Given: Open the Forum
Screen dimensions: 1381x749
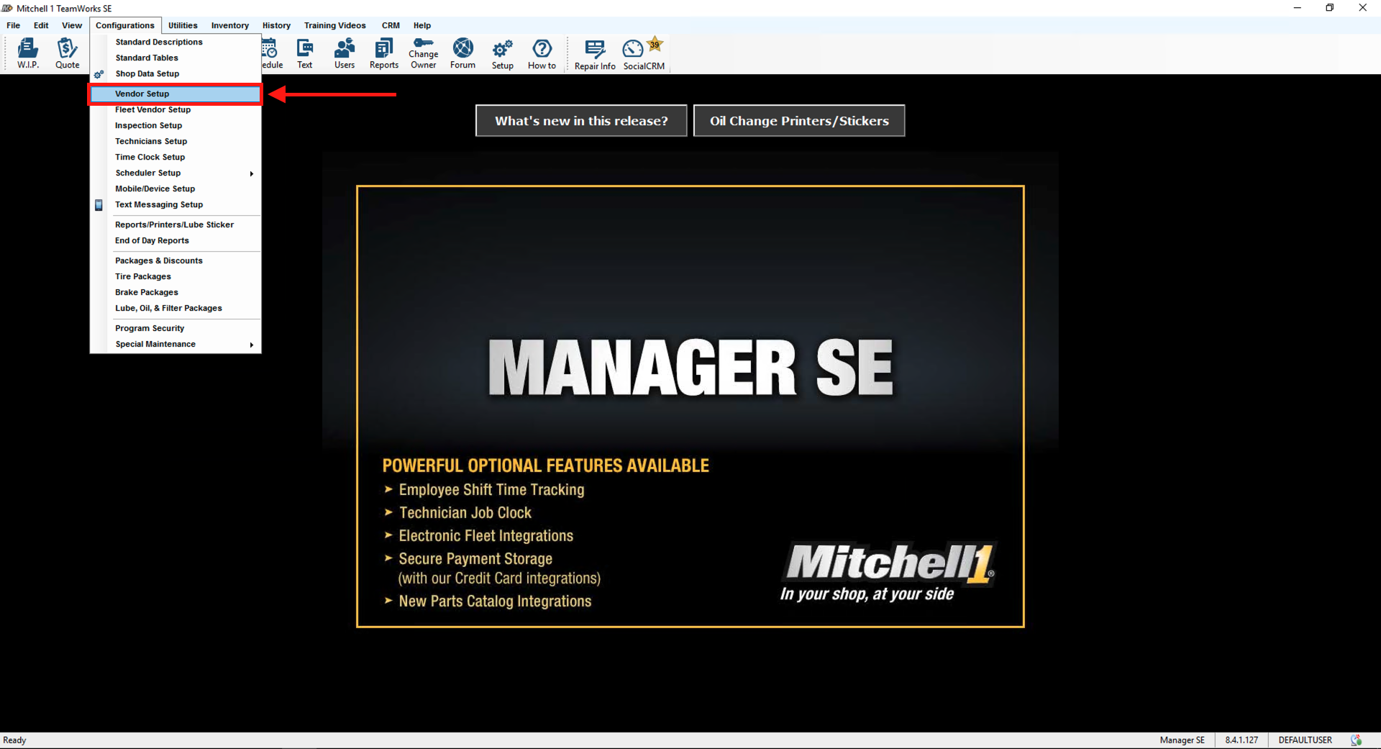Looking at the screenshot, I should [462, 53].
